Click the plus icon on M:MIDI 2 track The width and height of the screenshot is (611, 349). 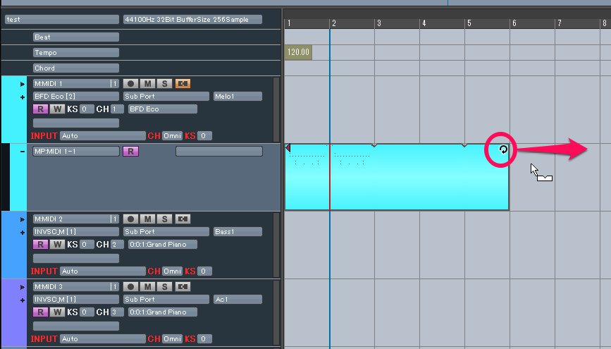pyautogui.click(x=23, y=233)
